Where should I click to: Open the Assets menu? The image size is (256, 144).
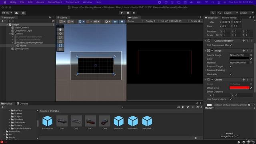coord(40,2)
